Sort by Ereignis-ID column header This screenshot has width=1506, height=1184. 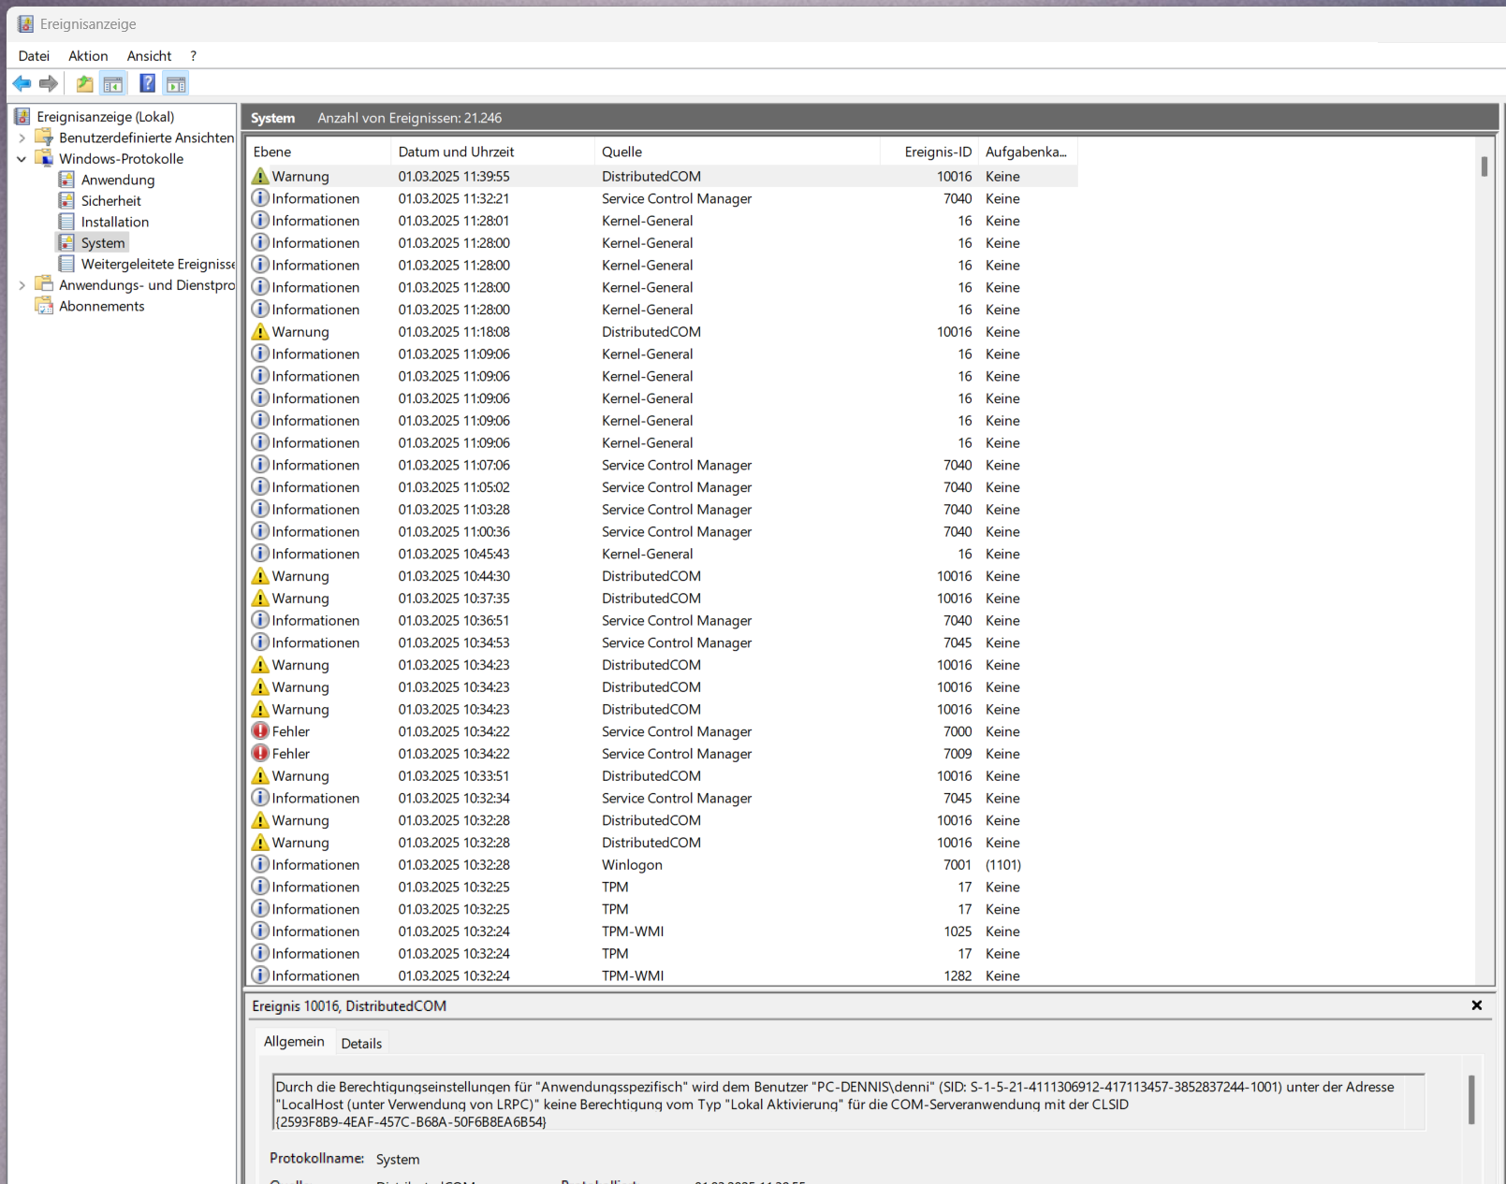click(x=929, y=152)
